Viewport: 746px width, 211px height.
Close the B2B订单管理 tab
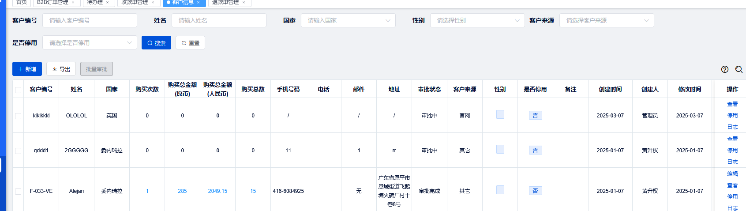73,3
